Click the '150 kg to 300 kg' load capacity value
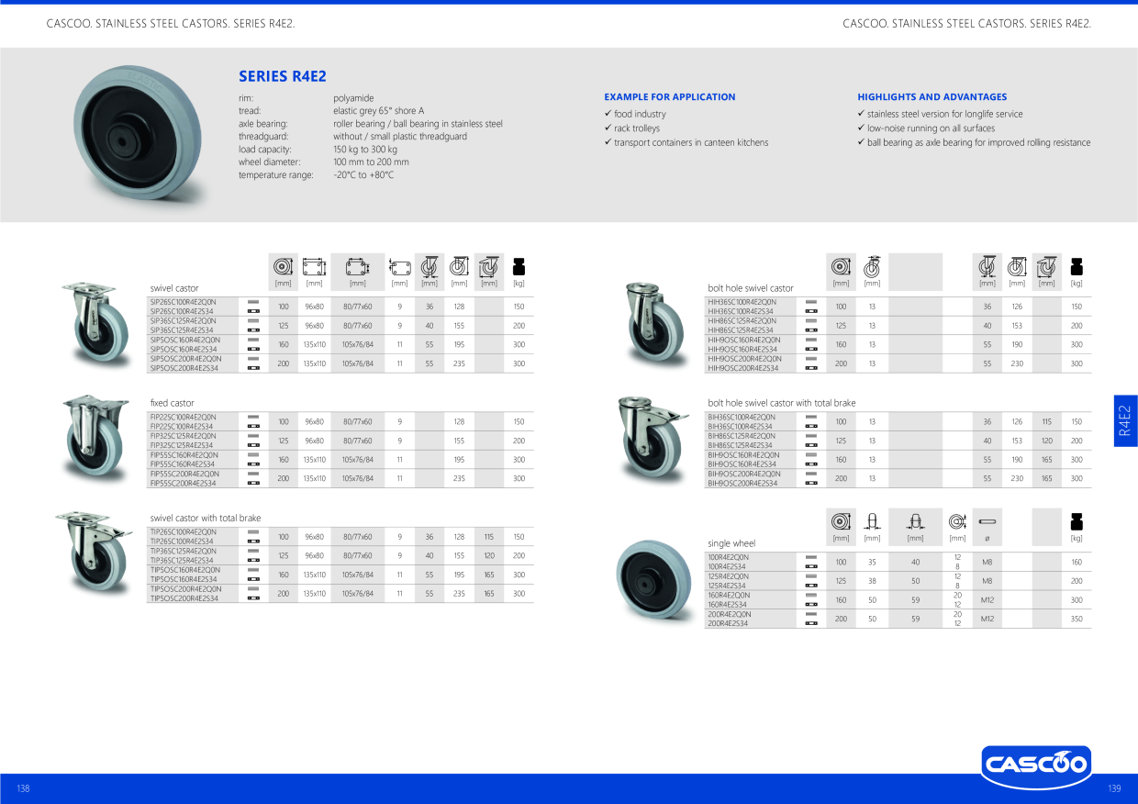This screenshot has width=1138, height=804. (365, 149)
